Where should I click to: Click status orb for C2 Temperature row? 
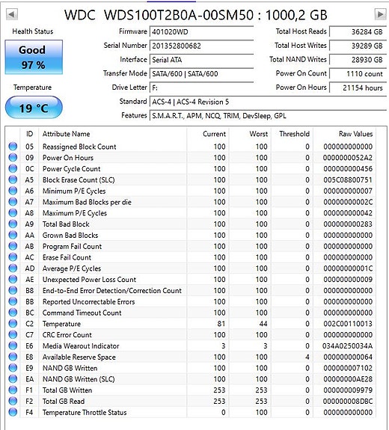point(13,324)
